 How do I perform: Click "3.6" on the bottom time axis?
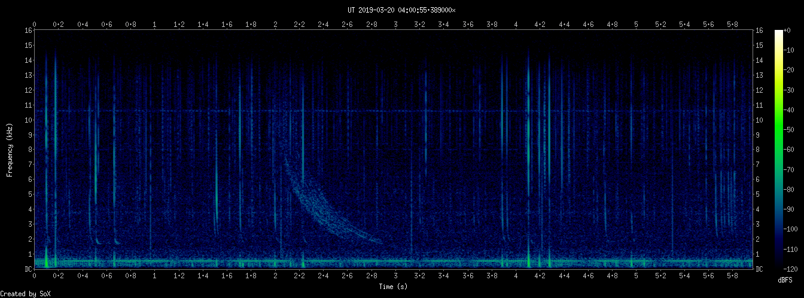pos(468,276)
